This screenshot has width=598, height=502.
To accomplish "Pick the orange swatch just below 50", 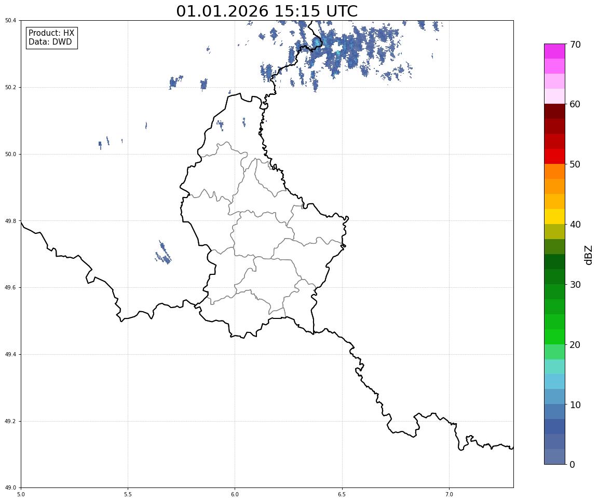I will click(x=554, y=172).
